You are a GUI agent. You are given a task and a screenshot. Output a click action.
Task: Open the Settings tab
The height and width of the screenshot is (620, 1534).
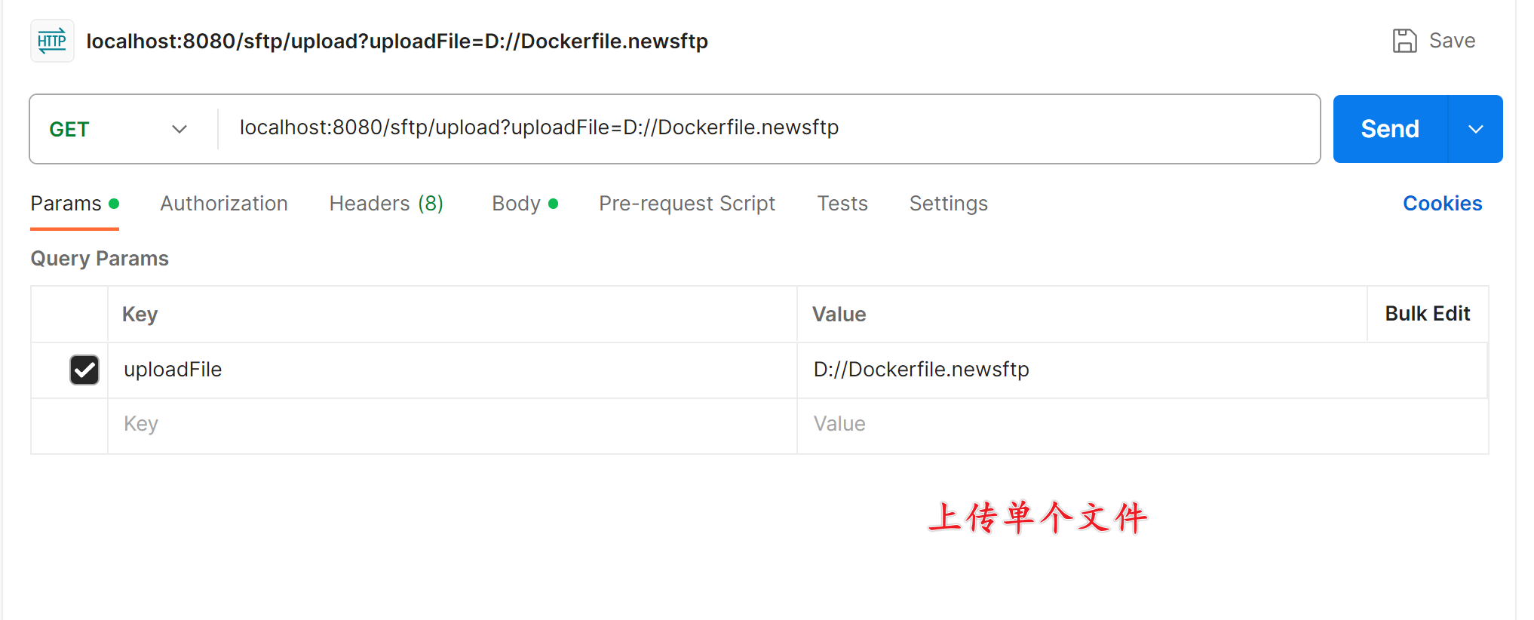pos(948,204)
